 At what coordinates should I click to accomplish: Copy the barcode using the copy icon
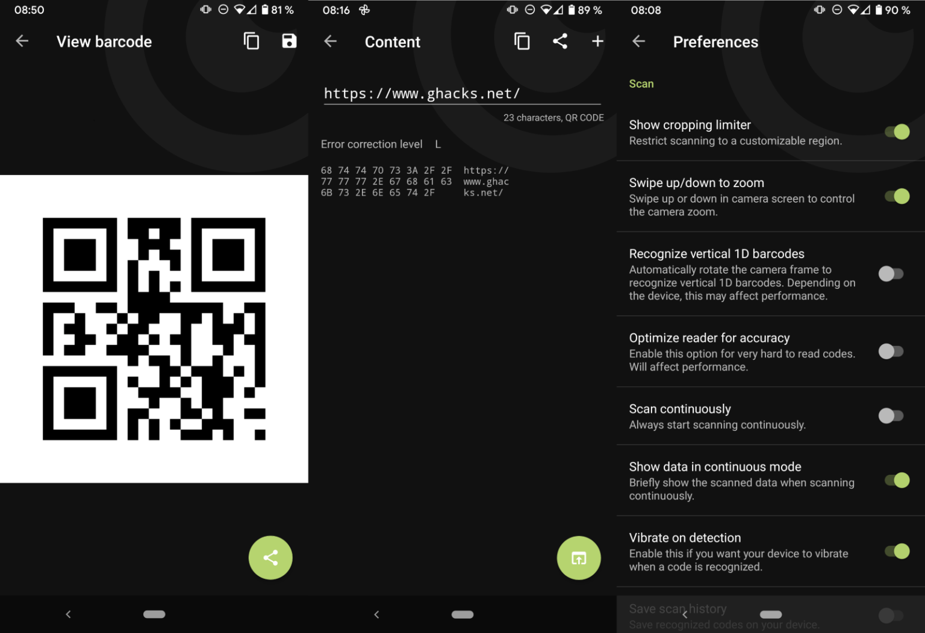tap(251, 41)
